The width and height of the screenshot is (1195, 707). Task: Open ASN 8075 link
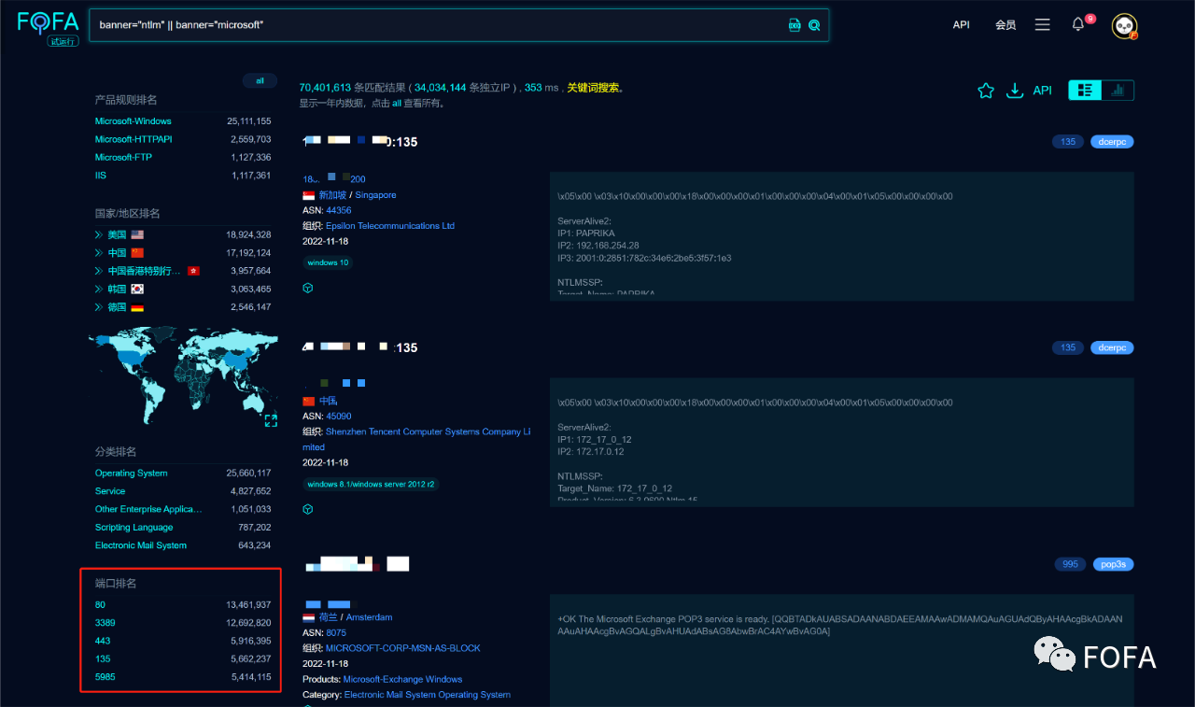coord(335,632)
